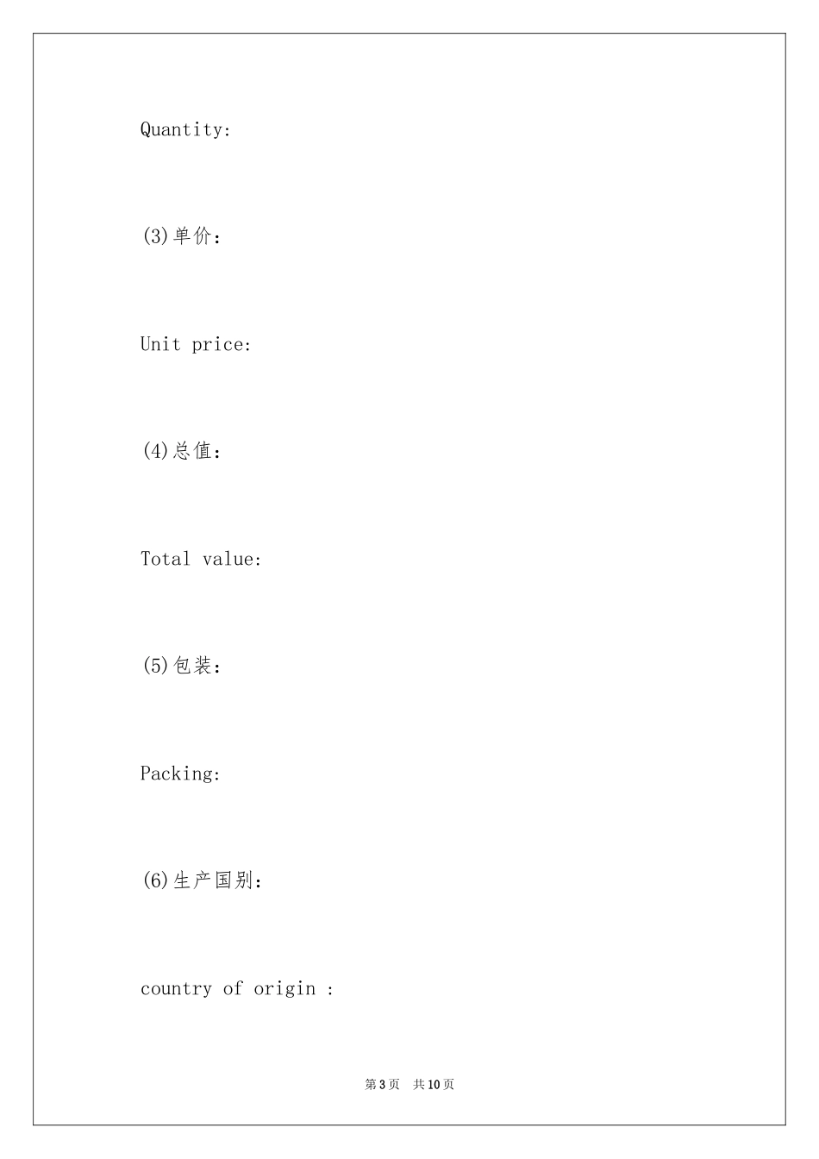Click the Chinese text "包装"
This screenshot has width=819, height=1159.
click(192, 666)
